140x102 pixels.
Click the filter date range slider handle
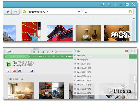pos(56,51)
